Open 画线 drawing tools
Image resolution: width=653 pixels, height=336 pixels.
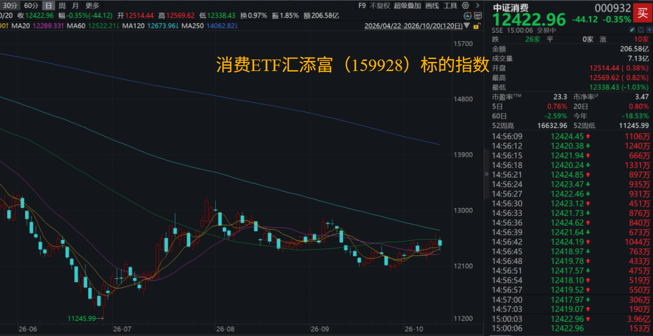click(432, 5)
